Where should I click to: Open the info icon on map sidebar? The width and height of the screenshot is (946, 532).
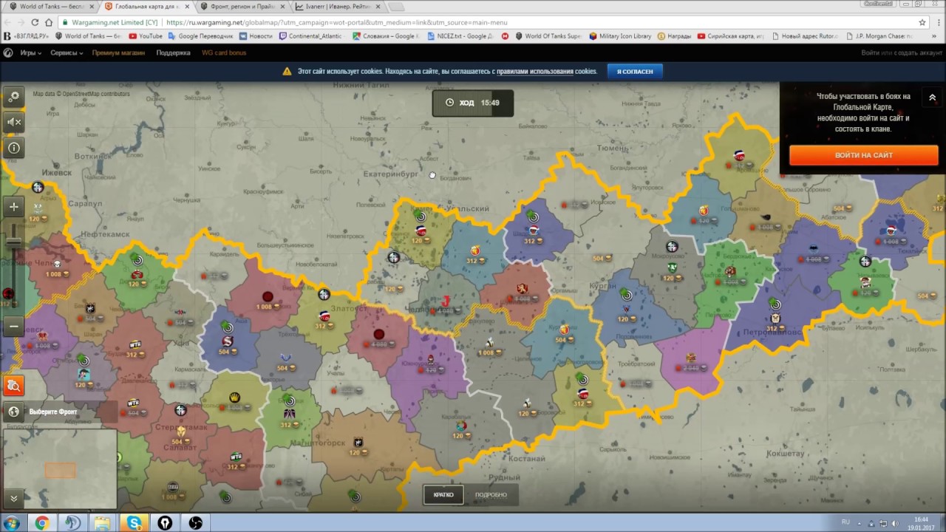(x=13, y=148)
